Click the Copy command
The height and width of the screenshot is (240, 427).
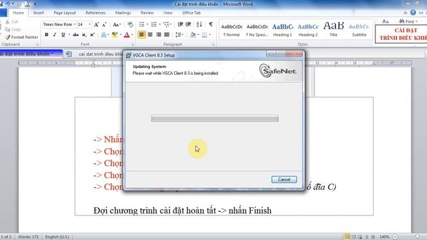click(13, 29)
